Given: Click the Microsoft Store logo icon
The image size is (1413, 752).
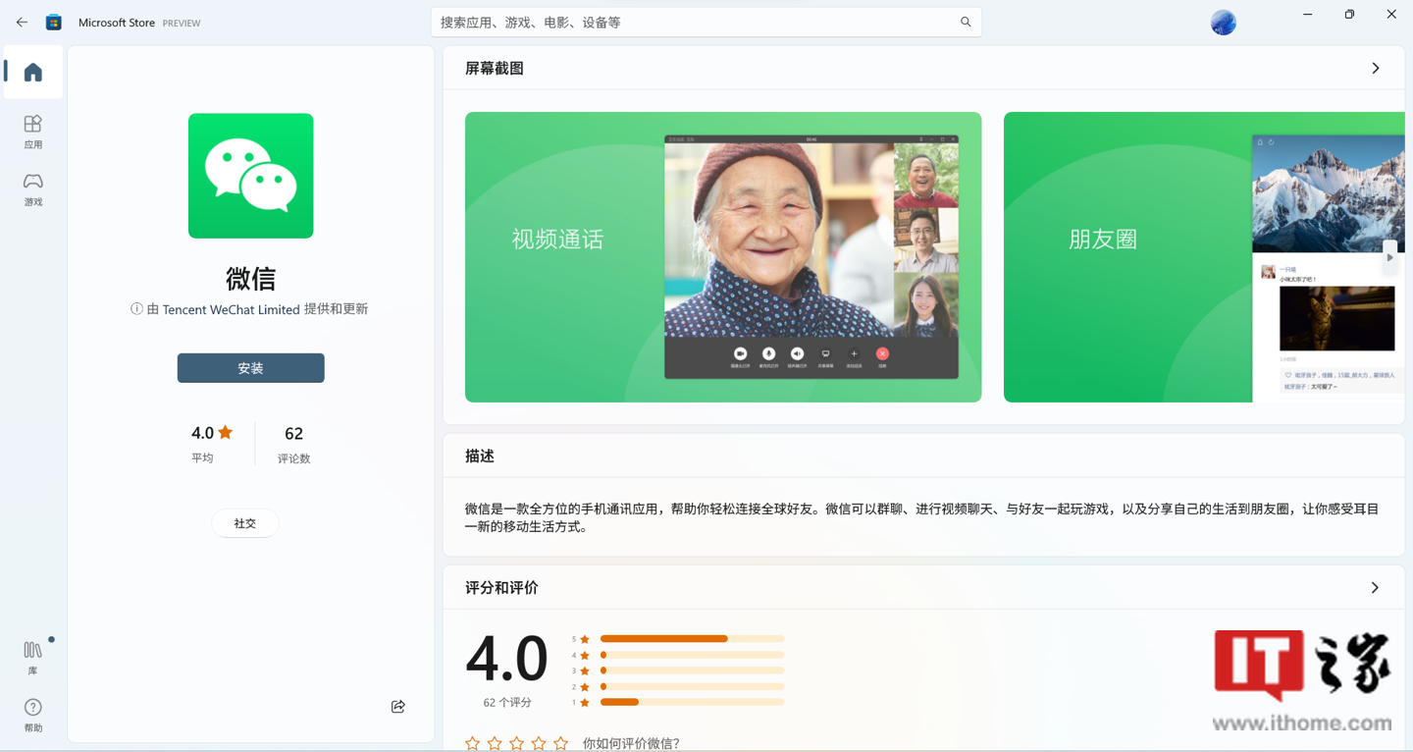Looking at the screenshot, I should (54, 22).
